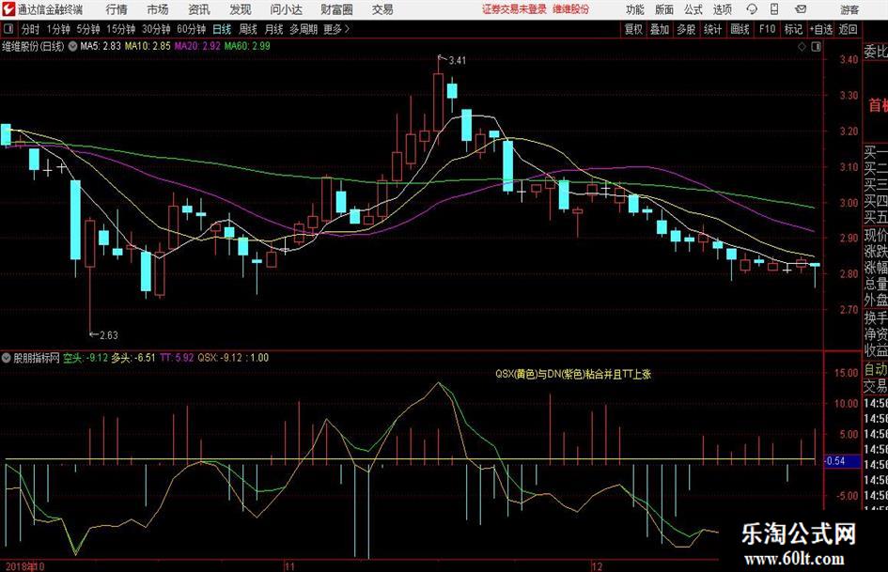Switch to the 15分钟 period tab

(x=121, y=29)
